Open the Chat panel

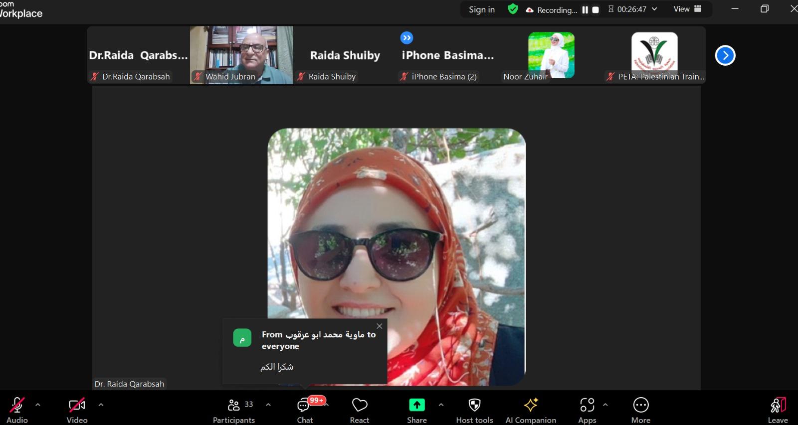[305, 410]
